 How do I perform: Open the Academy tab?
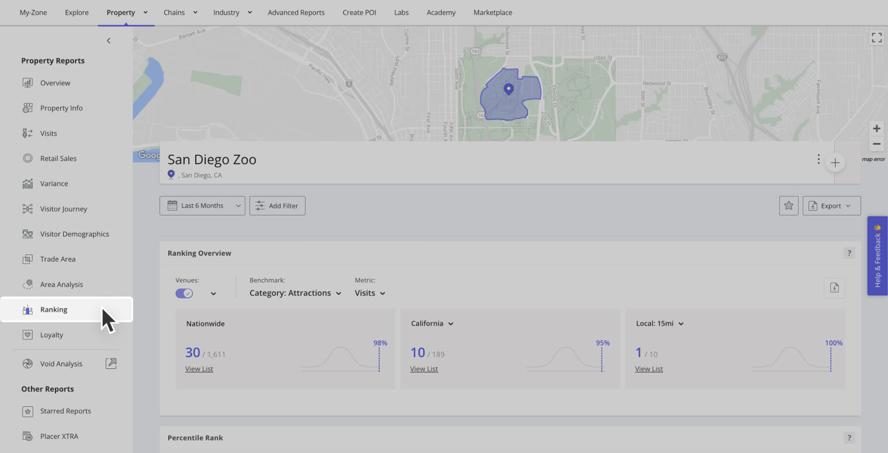coord(441,12)
